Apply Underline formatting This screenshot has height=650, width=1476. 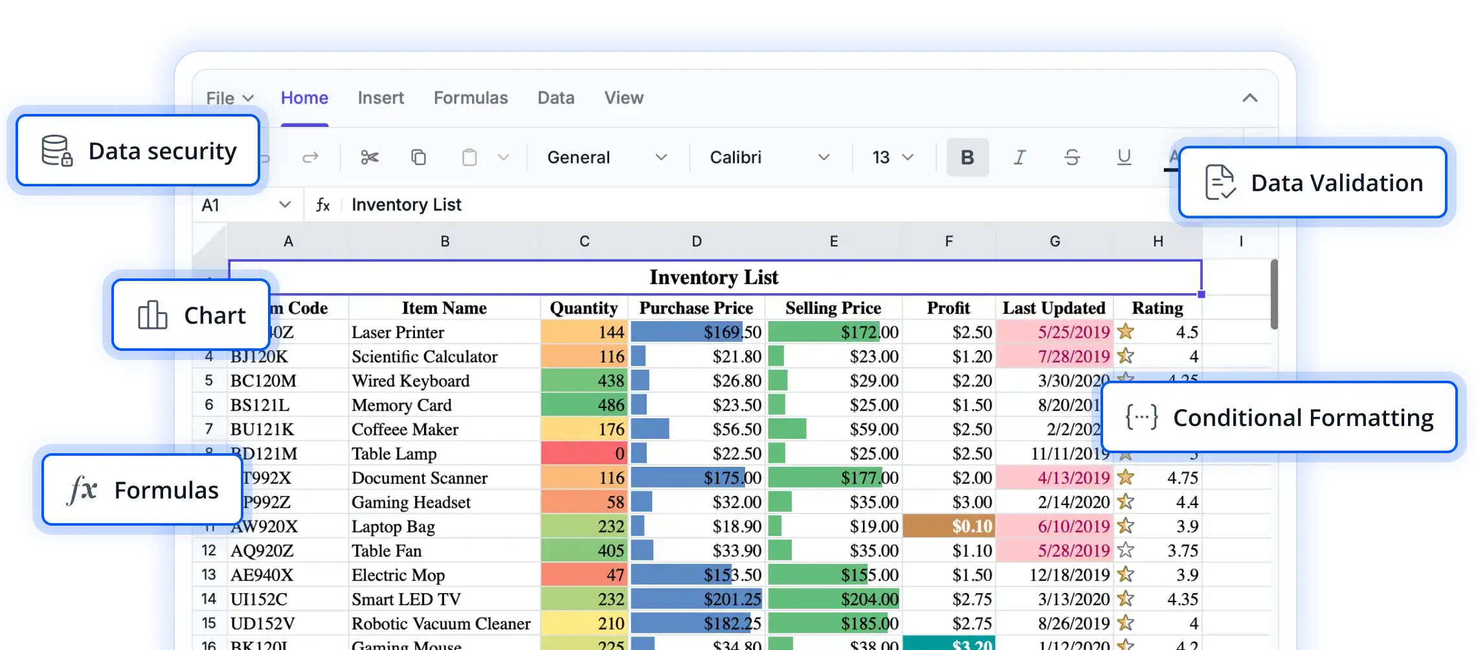[1124, 157]
